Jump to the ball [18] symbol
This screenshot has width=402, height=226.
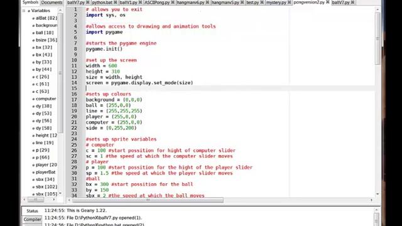tap(45, 33)
